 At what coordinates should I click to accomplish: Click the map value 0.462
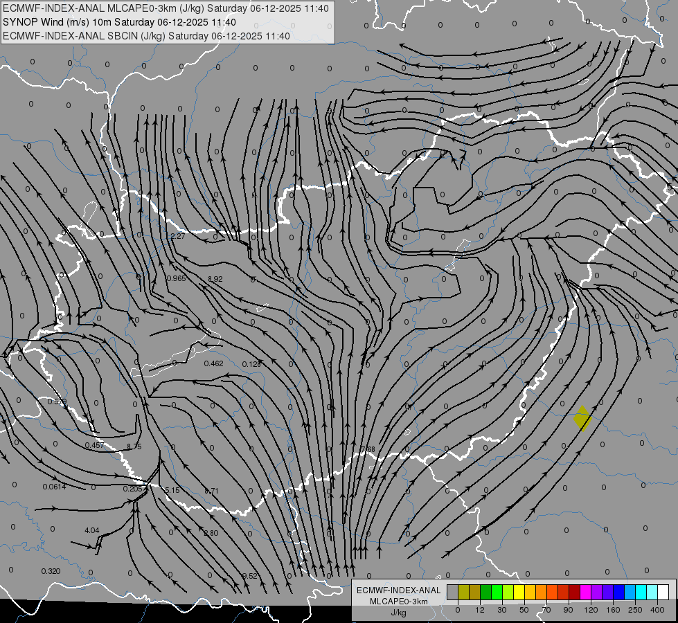coord(213,363)
